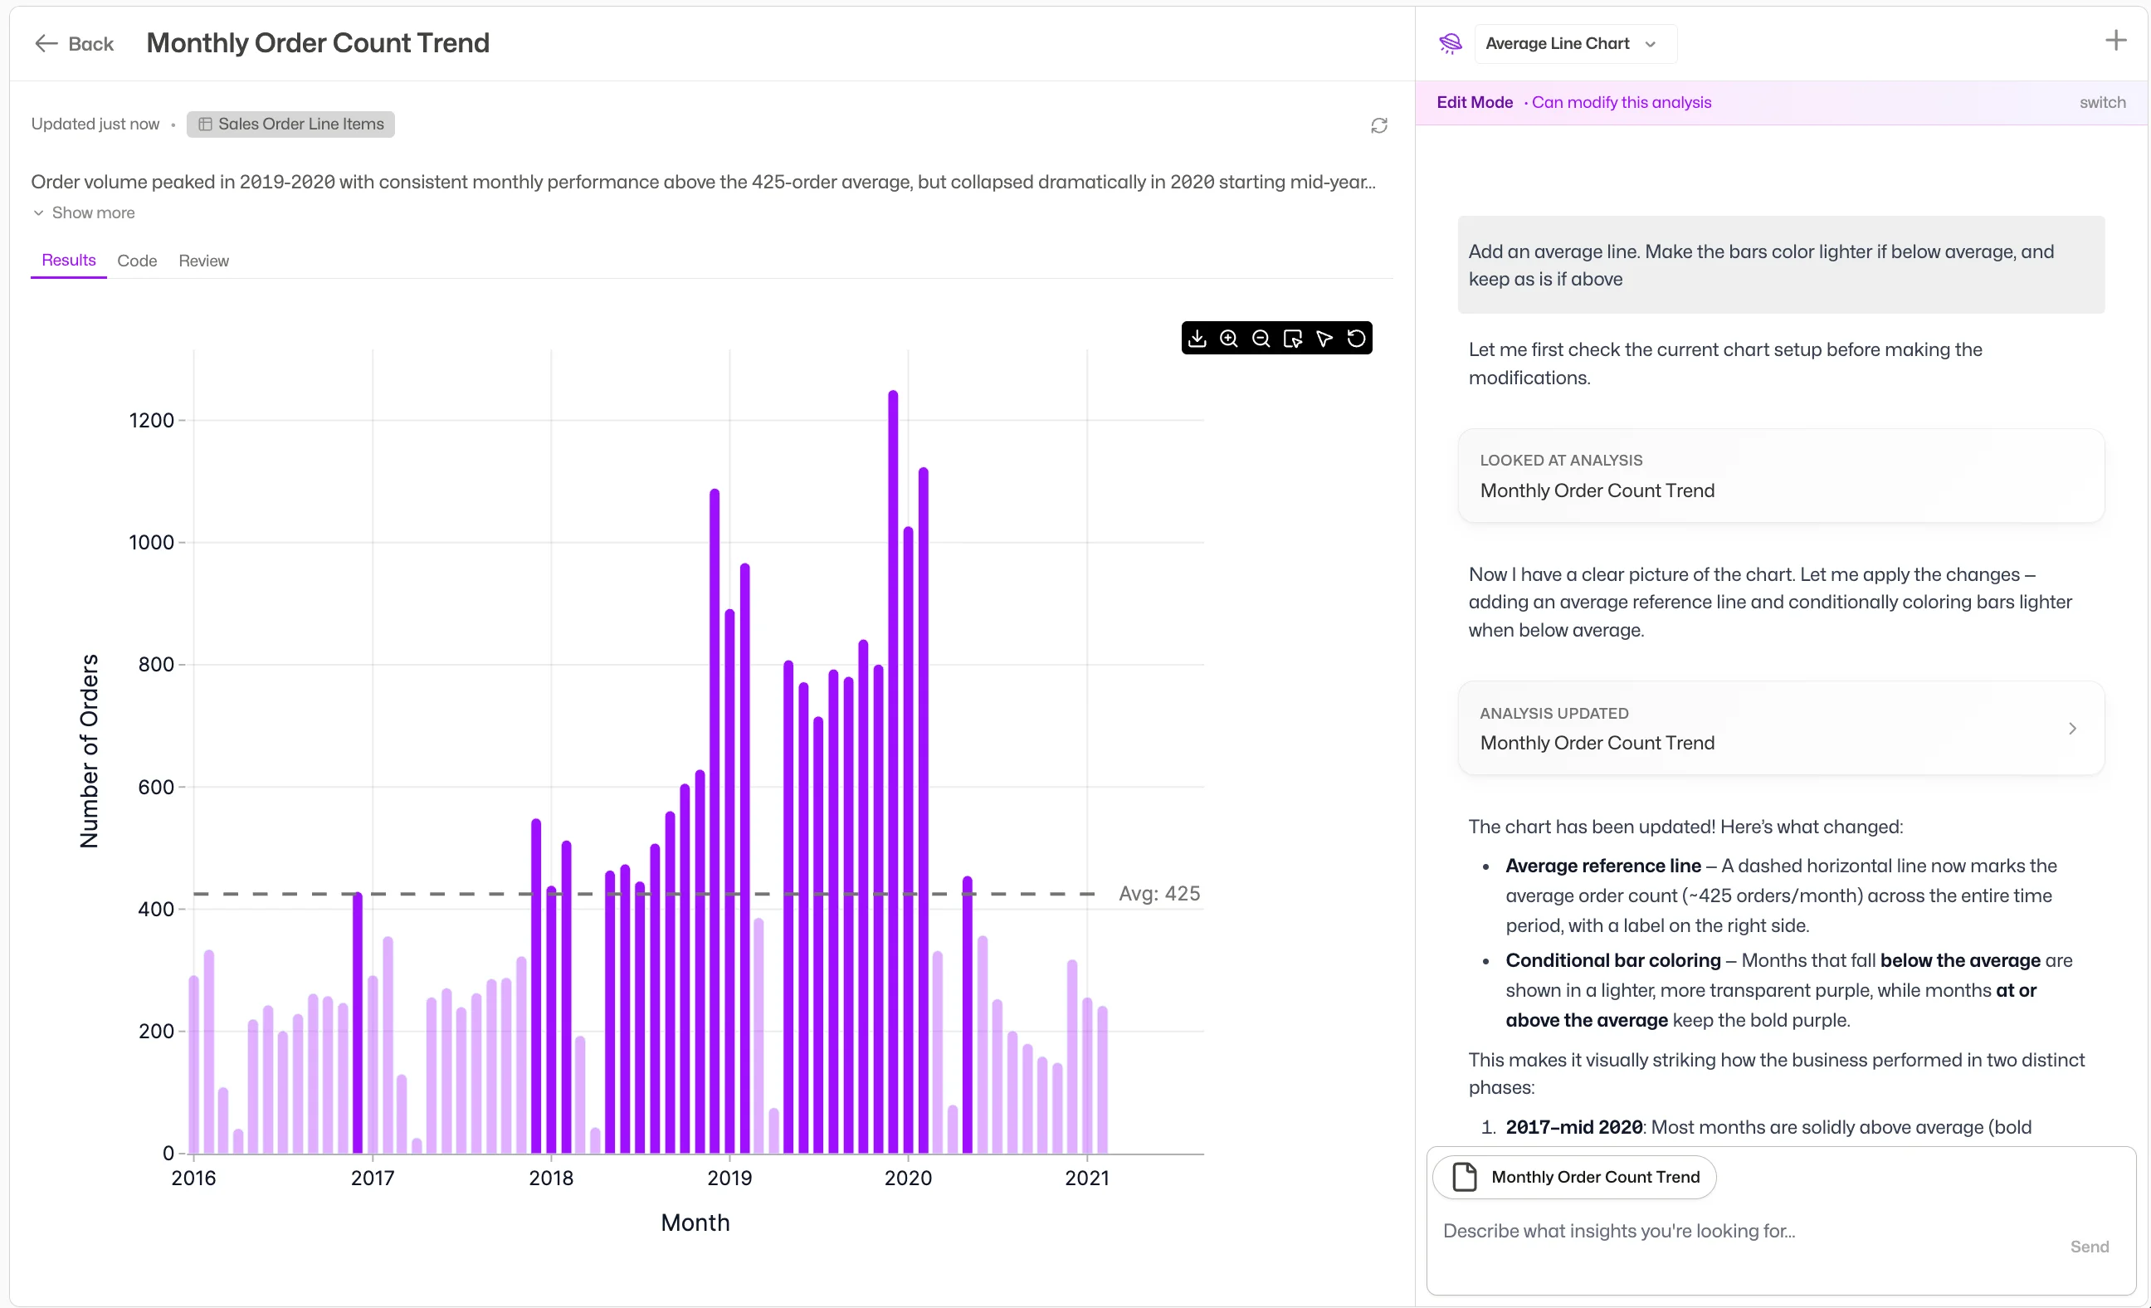The height and width of the screenshot is (1308, 2151).
Task: Toggle Edit Mode using switch
Action: 2101,103
